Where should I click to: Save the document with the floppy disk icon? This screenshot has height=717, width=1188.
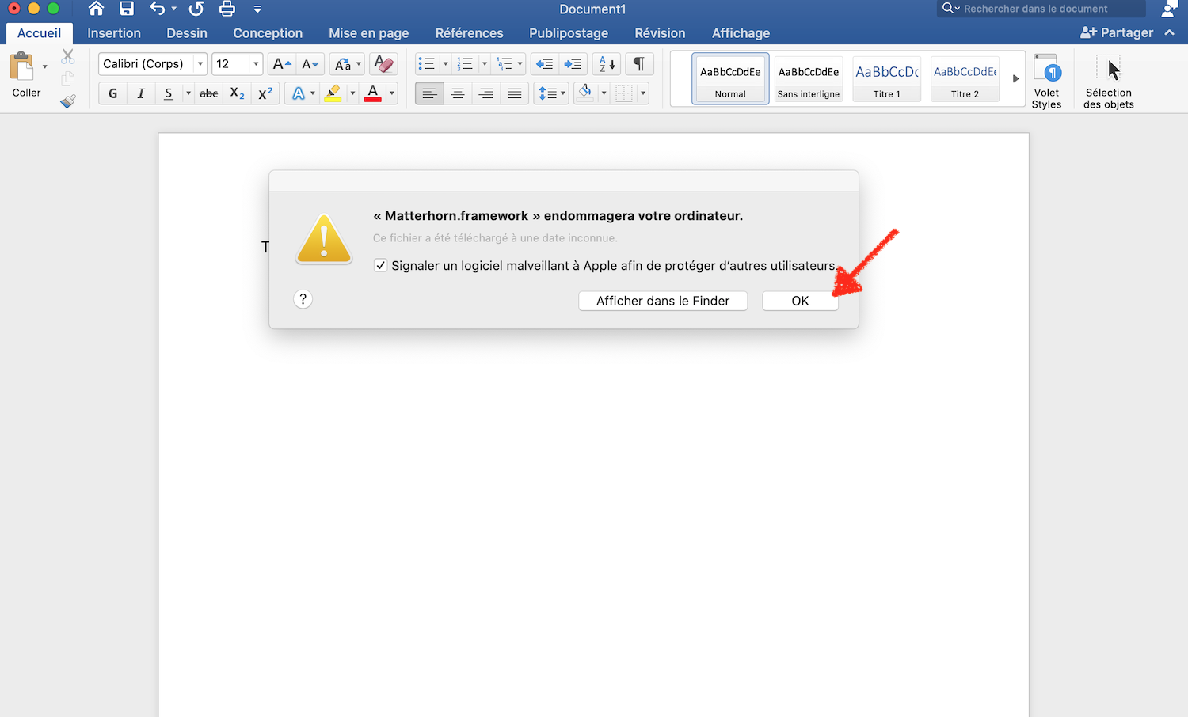[x=127, y=9]
